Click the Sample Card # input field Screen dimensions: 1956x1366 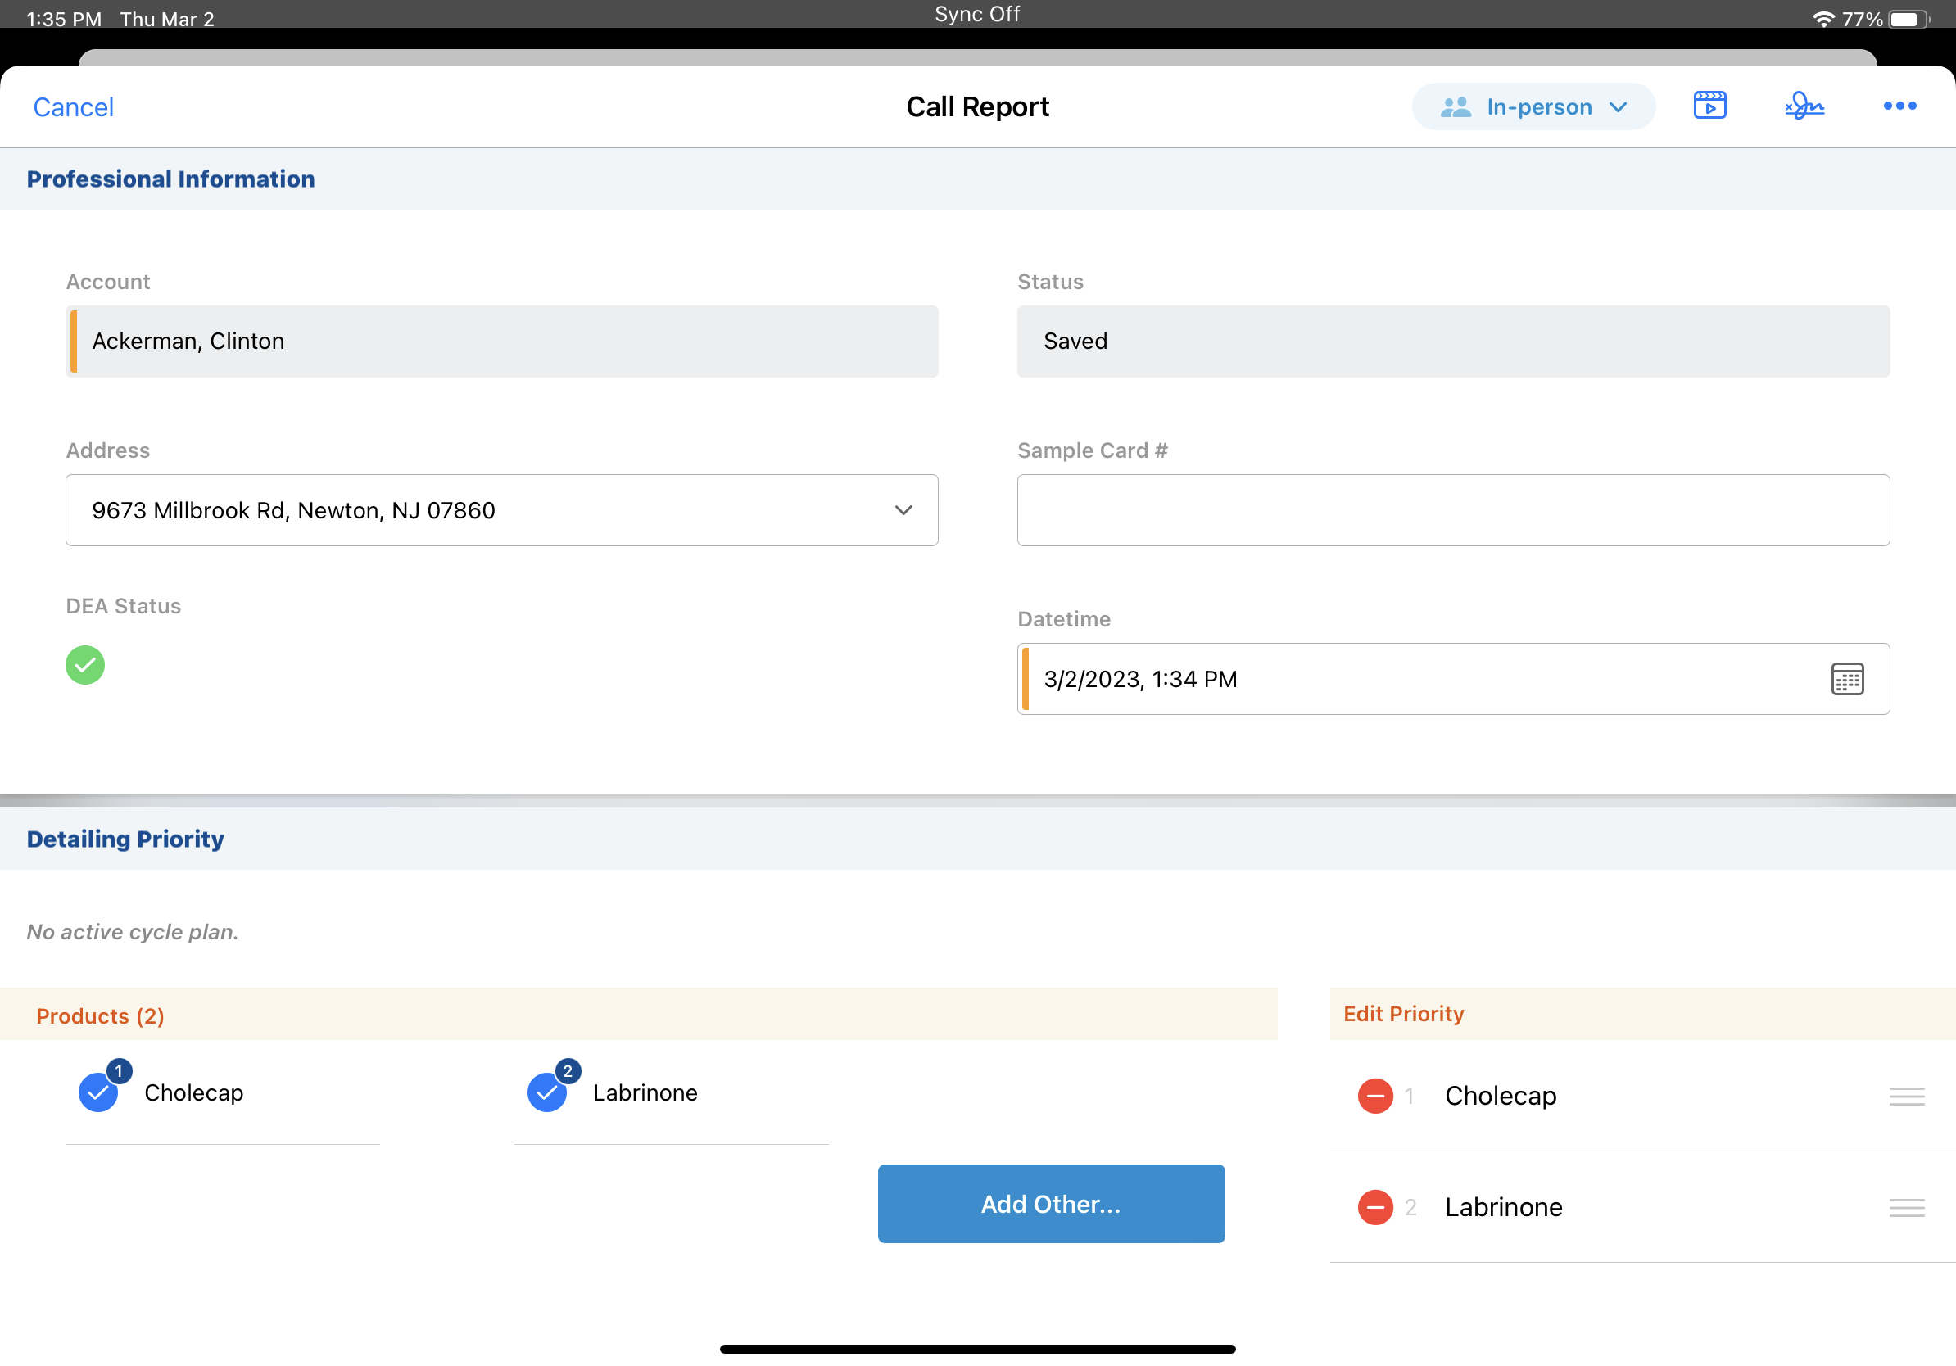pos(1452,510)
